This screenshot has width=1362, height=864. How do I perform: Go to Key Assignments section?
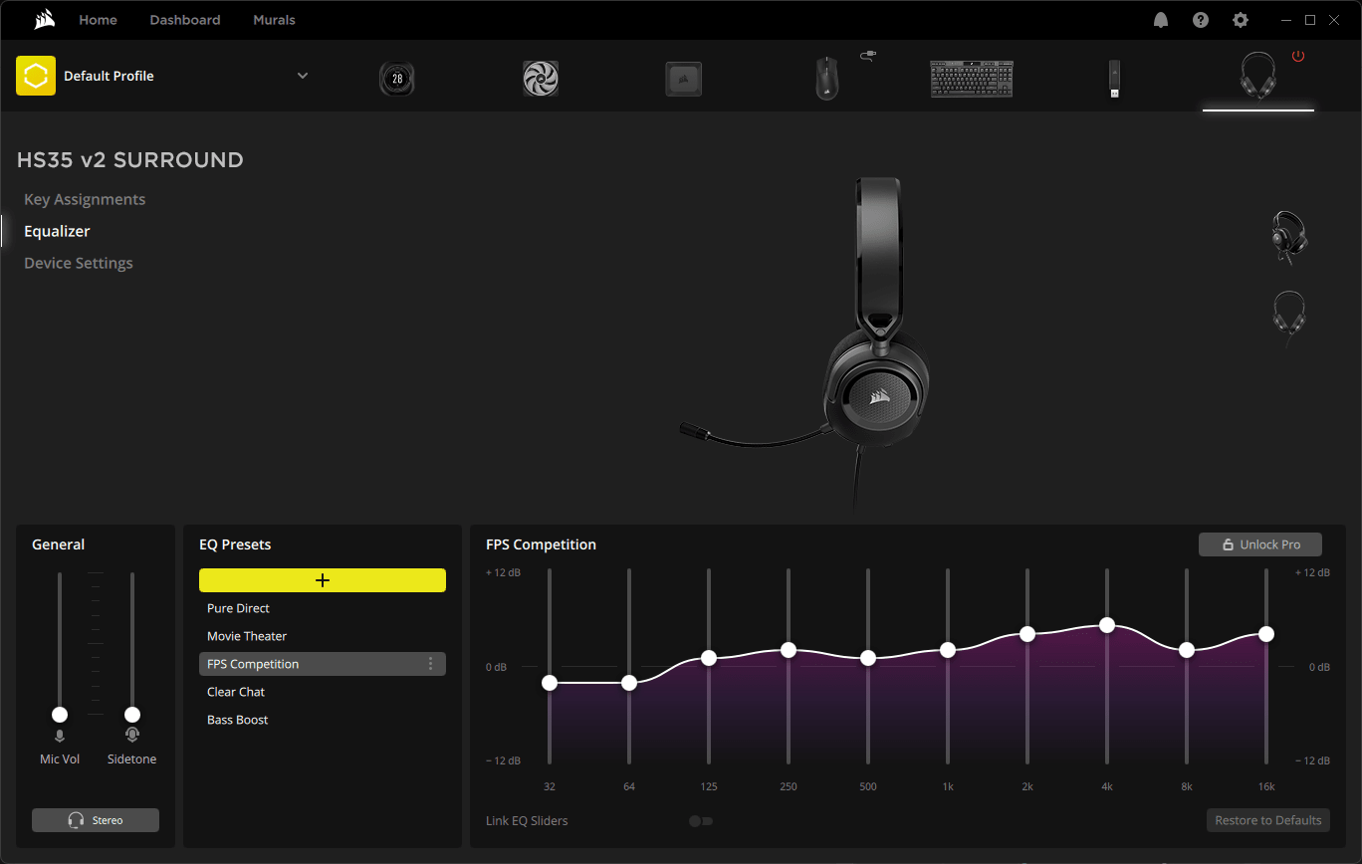[85, 199]
